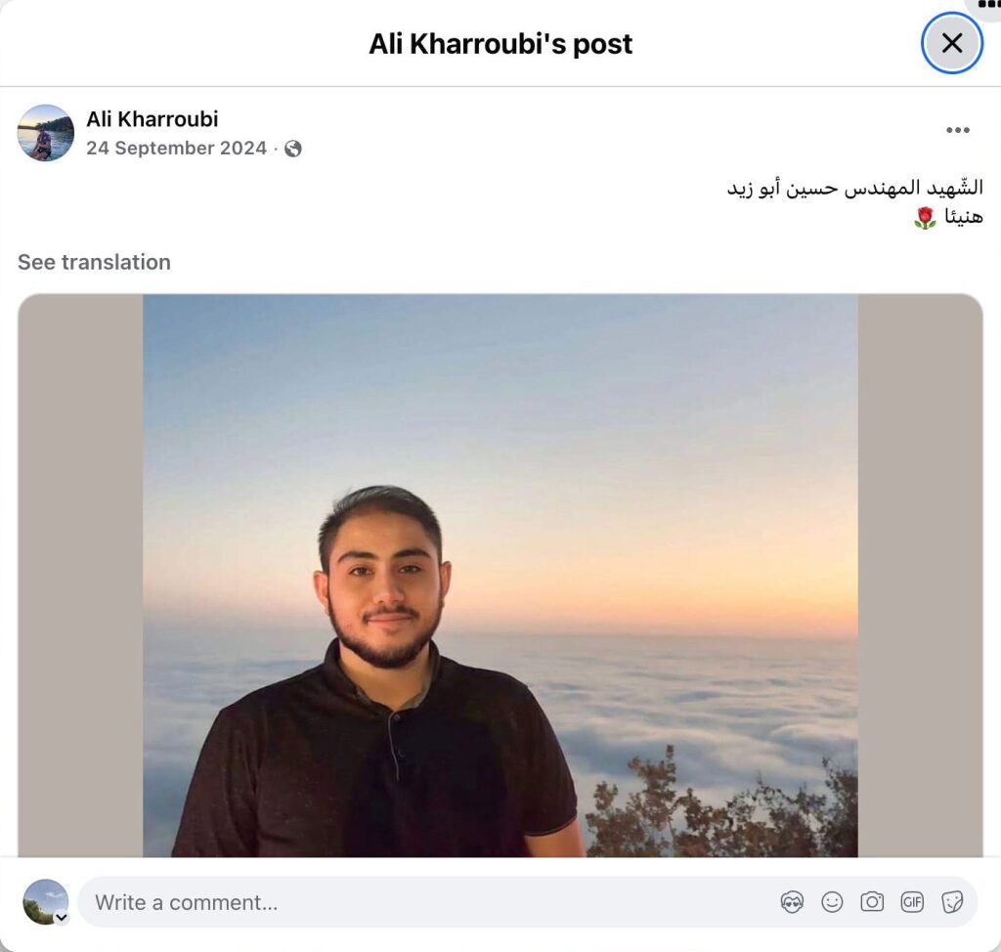This screenshot has height=952, width=1001.
Task: Open the sticker picker icon
Action: tap(952, 902)
